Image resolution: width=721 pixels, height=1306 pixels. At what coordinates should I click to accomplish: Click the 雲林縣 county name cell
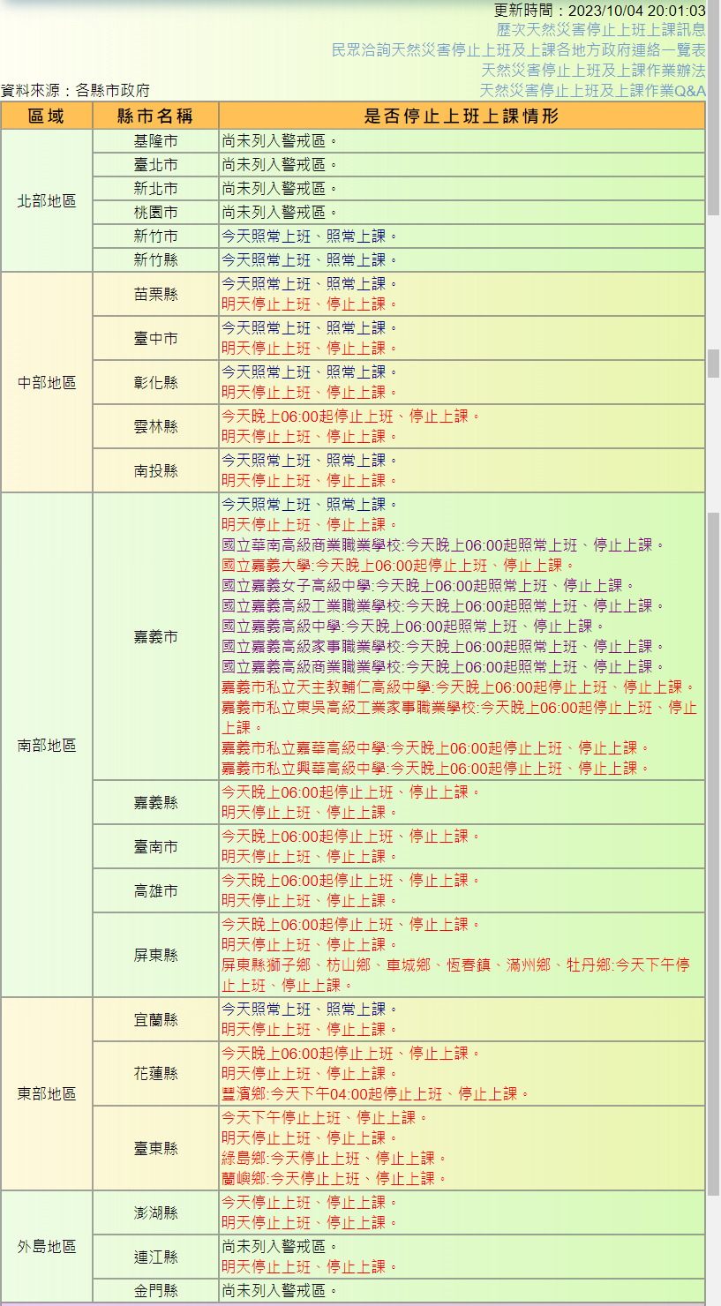tap(155, 427)
